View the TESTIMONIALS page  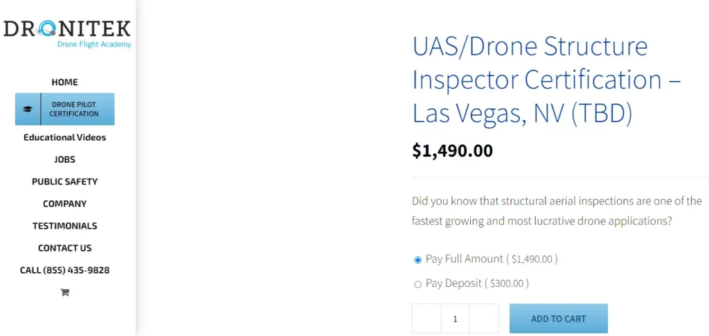[x=65, y=226]
